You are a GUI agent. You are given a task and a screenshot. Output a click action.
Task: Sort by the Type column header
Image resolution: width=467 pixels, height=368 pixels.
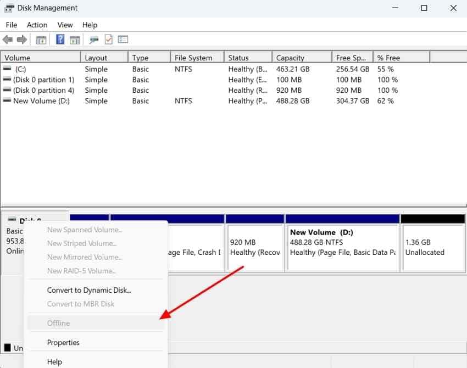point(149,58)
